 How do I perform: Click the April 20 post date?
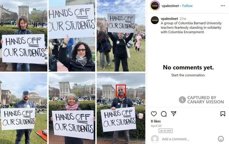pos(156,126)
